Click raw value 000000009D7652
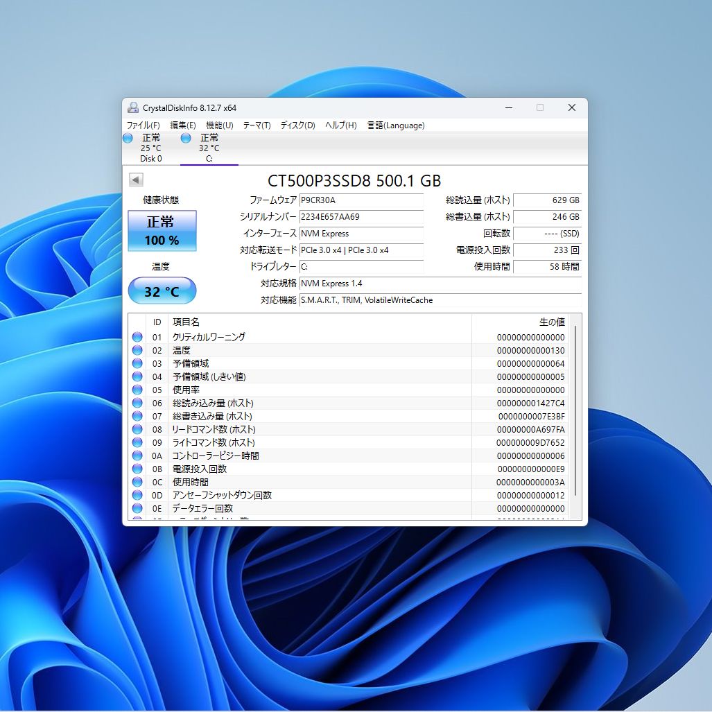Screen dimensions: 712x712 coord(530,443)
